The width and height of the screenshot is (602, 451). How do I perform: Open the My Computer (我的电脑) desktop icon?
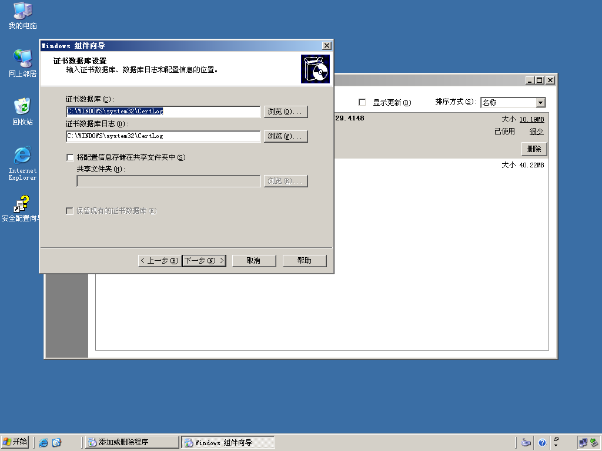22,16
